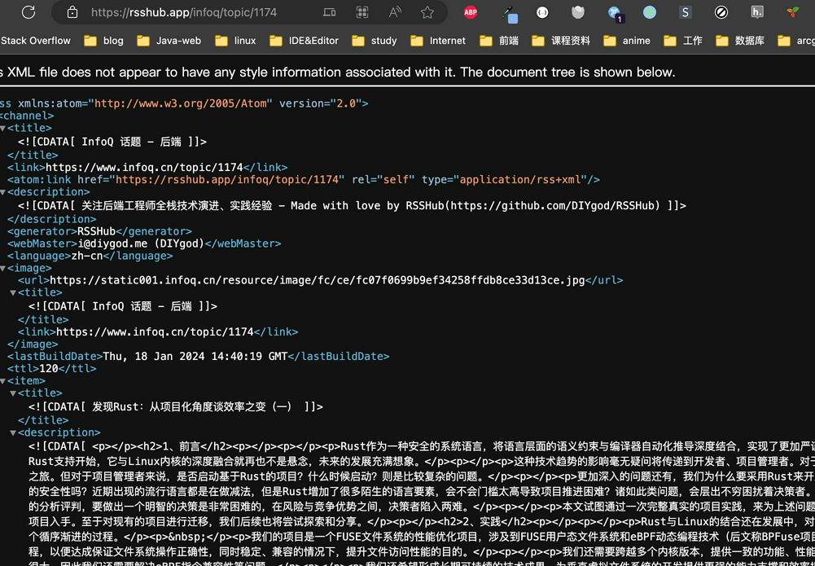Collapse the title node inside image

pyautogui.click(x=13, y=293)
